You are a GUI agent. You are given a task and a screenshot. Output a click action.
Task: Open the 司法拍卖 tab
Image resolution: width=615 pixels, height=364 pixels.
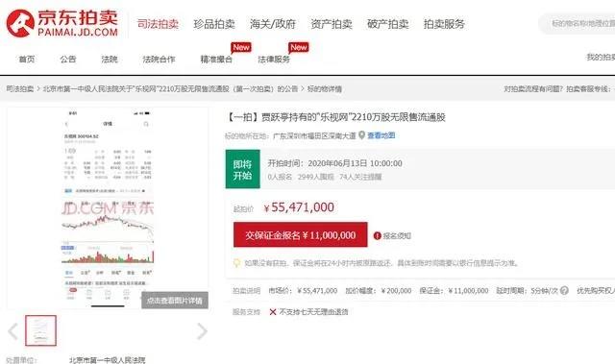158,24
